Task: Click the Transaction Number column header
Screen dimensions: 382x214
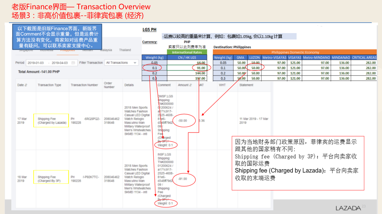Action: (x=84, y=85)
